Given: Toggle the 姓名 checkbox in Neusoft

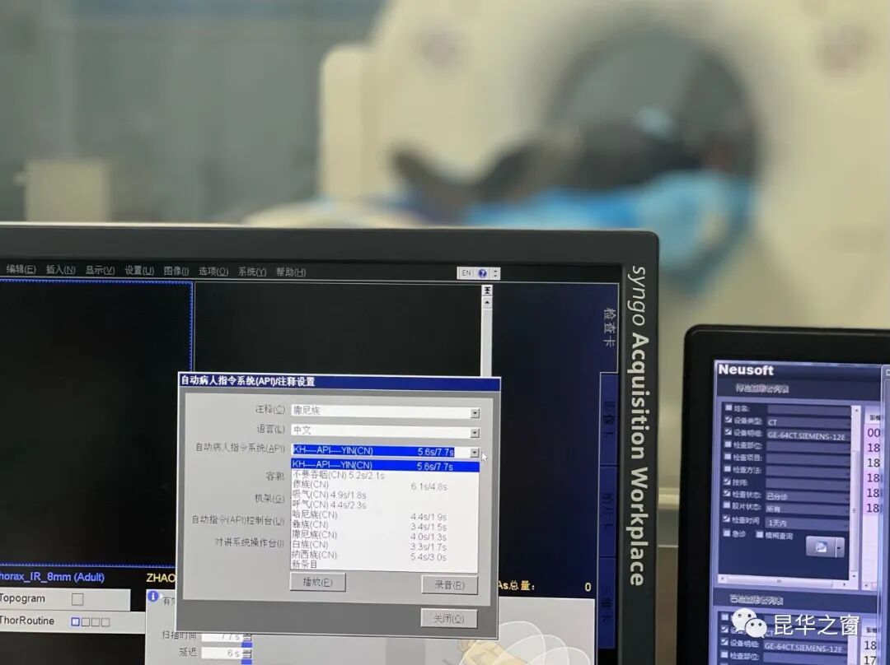Looking at the screenshot, I should (728, 407).
